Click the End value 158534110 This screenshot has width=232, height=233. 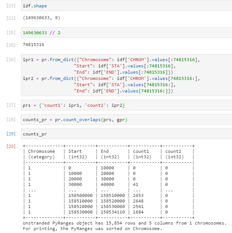[x=113, y=212]
